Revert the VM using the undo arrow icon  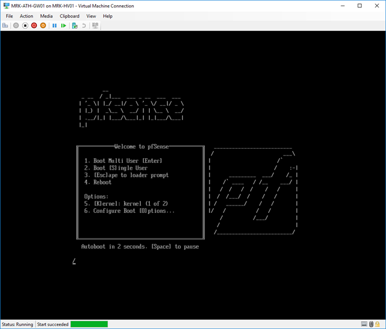tap(84, 26)
